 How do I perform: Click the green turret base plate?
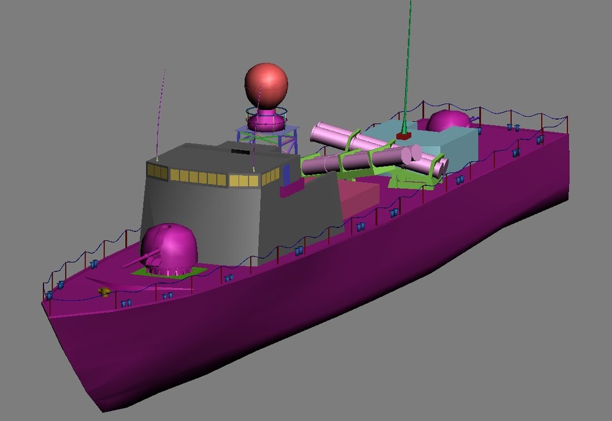tap(169, 272)
